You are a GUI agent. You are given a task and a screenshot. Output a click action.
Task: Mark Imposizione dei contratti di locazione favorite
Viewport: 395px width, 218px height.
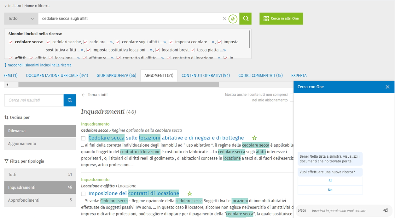pos(190,193)
